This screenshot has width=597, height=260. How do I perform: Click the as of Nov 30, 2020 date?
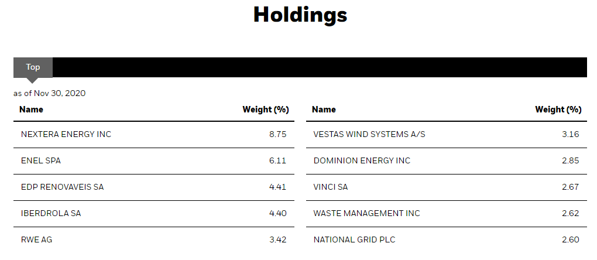50,93
